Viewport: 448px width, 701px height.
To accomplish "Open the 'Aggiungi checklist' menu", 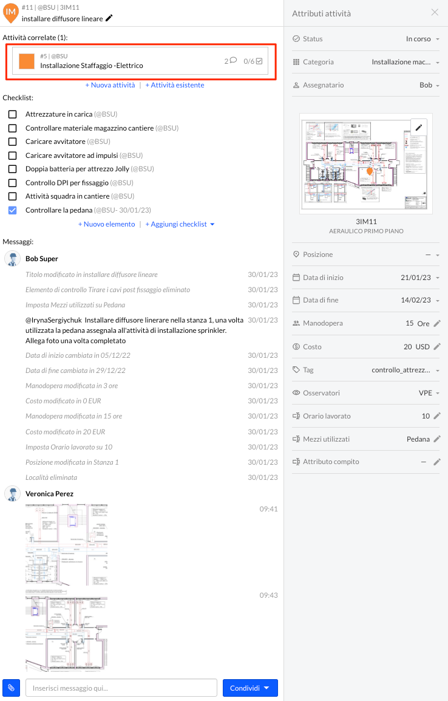I will (x=180, y=224).
